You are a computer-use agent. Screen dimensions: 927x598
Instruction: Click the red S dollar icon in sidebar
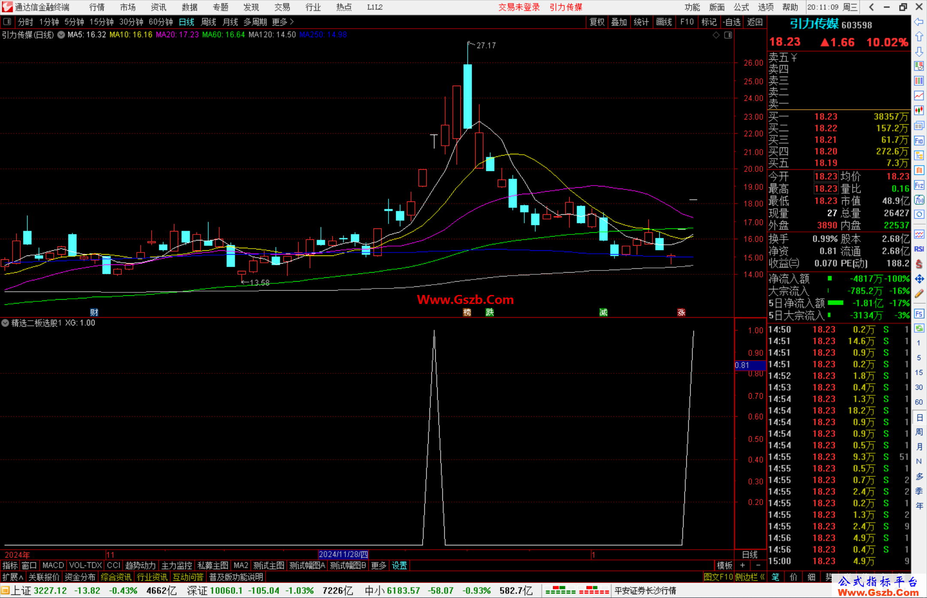click(919, 264)
